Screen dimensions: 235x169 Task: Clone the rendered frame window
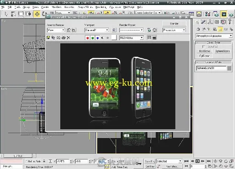click(58, 38)
